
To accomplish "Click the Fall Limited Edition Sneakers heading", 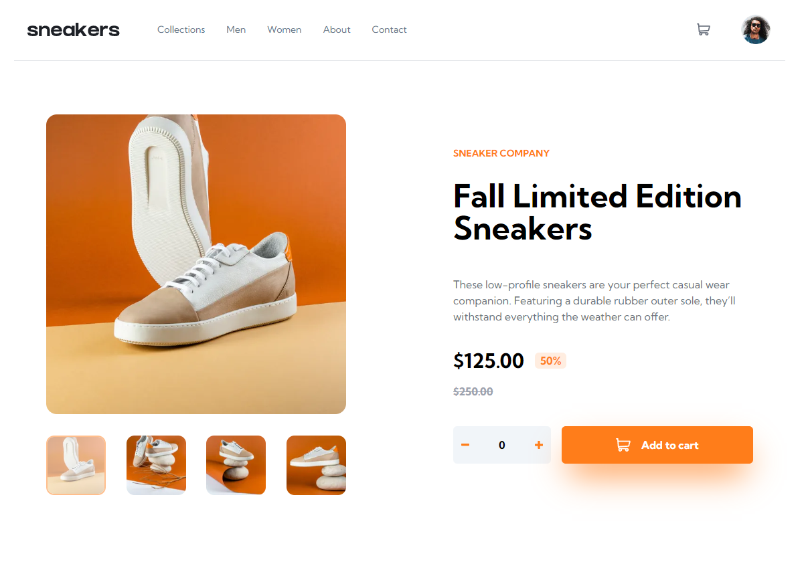I will [x=598, y=213].
